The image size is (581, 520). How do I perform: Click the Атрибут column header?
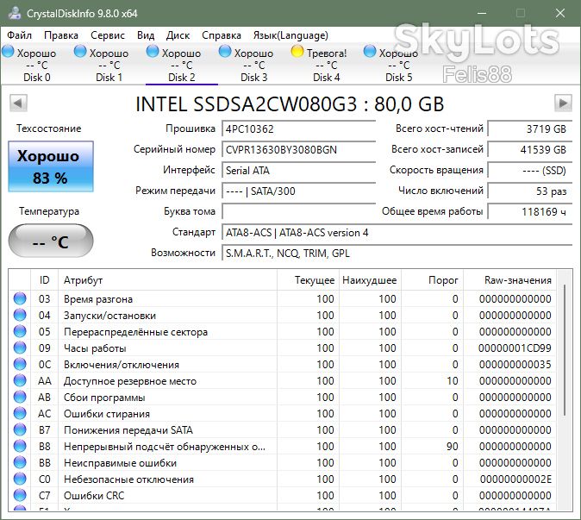point(167,280)
